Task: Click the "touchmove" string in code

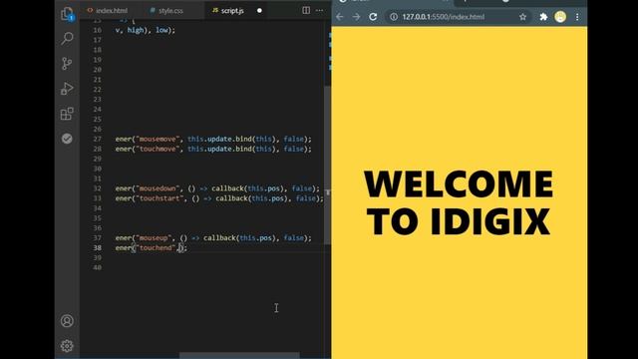Action: (x=158, y=149)
